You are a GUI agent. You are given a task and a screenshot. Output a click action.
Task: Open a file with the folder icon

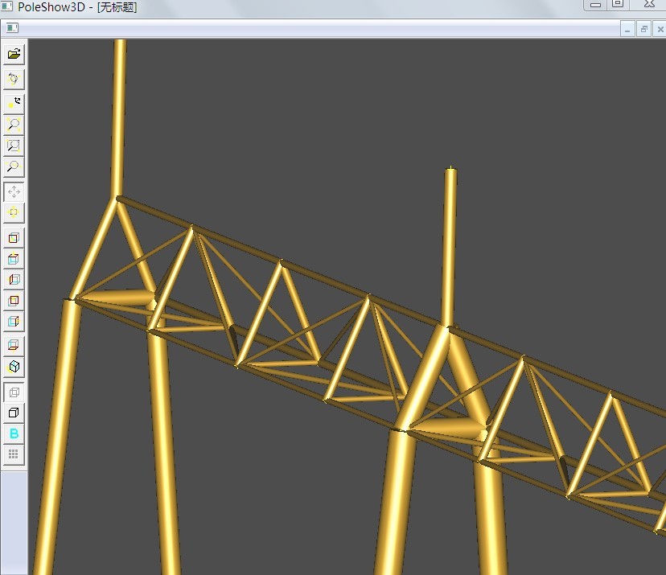14,55
